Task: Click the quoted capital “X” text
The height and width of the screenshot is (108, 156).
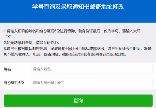Action: click(x=8, y=37)
